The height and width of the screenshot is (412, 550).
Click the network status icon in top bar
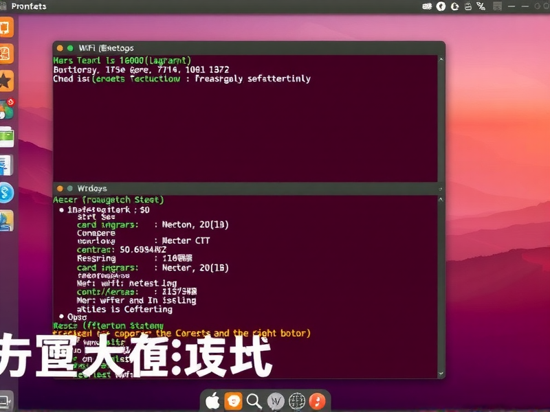pyautogui.click(x=481, y=6)
